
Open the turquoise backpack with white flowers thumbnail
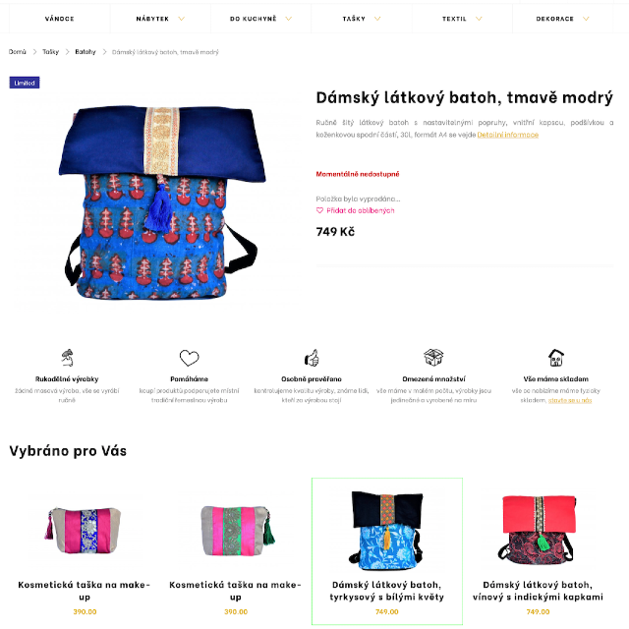[x=386, y=530]
